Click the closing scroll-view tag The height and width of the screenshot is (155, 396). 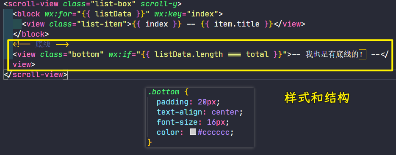(36, 75)
